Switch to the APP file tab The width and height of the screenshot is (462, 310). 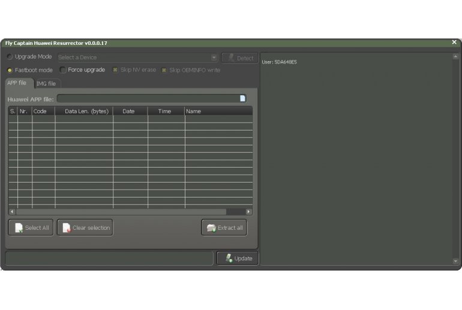[x=19, y=83]
